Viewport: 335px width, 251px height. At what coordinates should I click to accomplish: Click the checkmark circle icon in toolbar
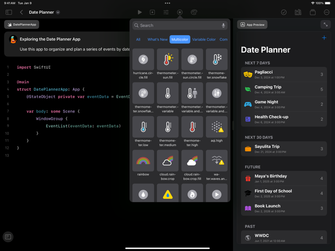click(x=284, y=12)
